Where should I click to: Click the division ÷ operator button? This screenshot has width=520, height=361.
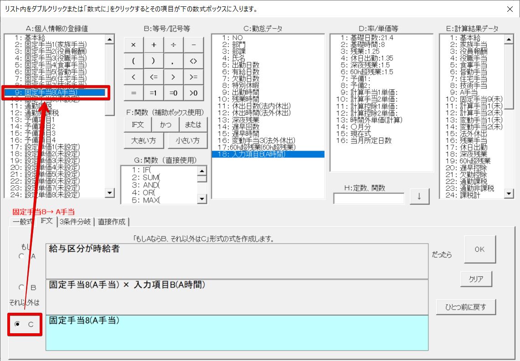pos(174,45)
